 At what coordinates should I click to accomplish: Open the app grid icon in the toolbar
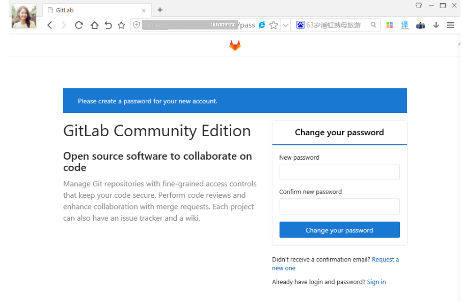(x=389, y=24)
